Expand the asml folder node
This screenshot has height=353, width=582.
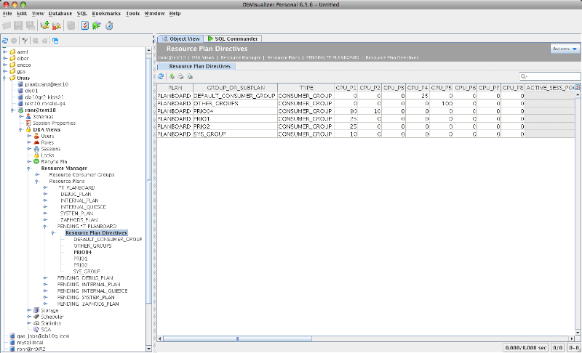(5, 52)
